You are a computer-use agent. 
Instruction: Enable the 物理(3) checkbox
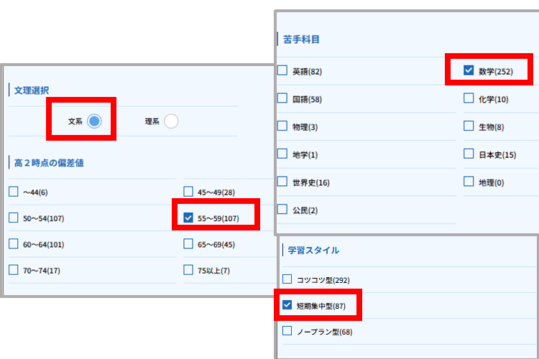pyautogui.click(x=282, y=126)
